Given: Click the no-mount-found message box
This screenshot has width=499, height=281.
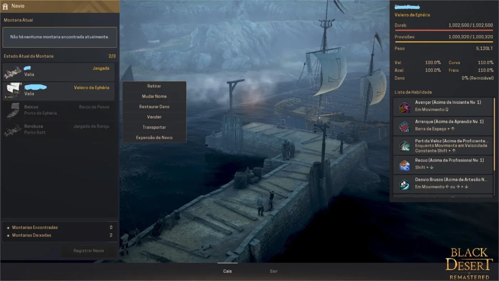Looking at the screenshot, I should (60, 37).
